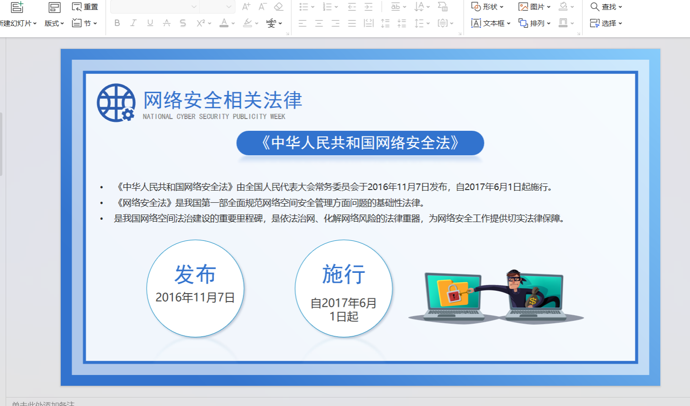Open the Layout (版式) dropdown
Viewport: 690px width, 406px height.
(x=54, y=23)
